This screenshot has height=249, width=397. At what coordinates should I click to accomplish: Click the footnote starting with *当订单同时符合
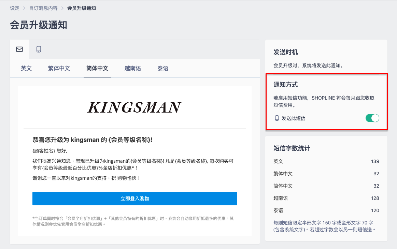(x=133, y=221)
